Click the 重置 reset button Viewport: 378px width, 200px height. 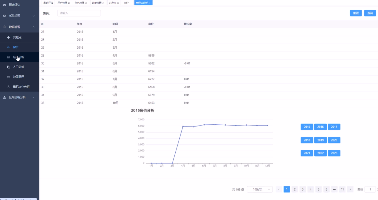[x=356, y=13]
